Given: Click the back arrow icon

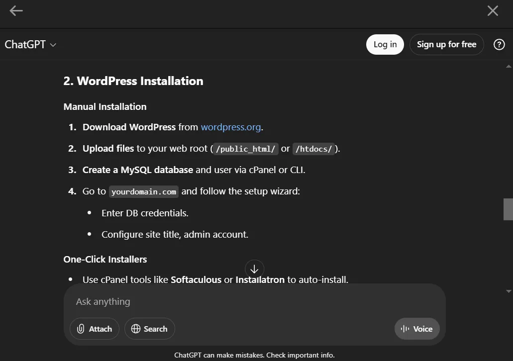Looking at the screenshot, I should point(16,11).
